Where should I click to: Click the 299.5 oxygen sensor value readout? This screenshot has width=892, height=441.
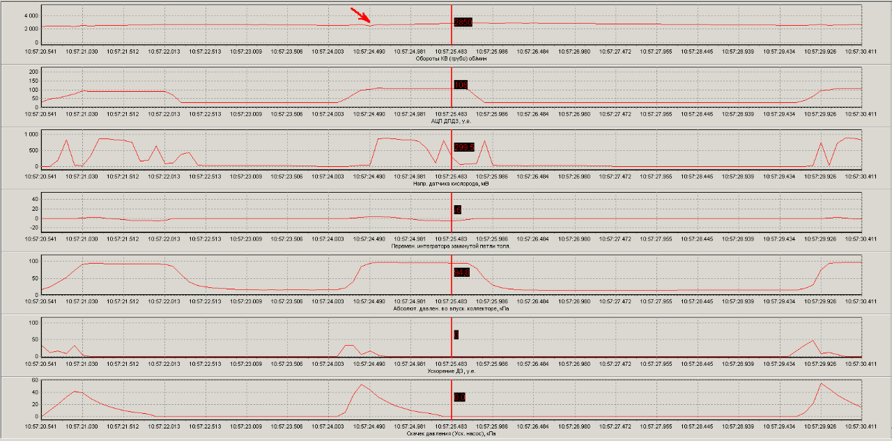click(464, 147)
